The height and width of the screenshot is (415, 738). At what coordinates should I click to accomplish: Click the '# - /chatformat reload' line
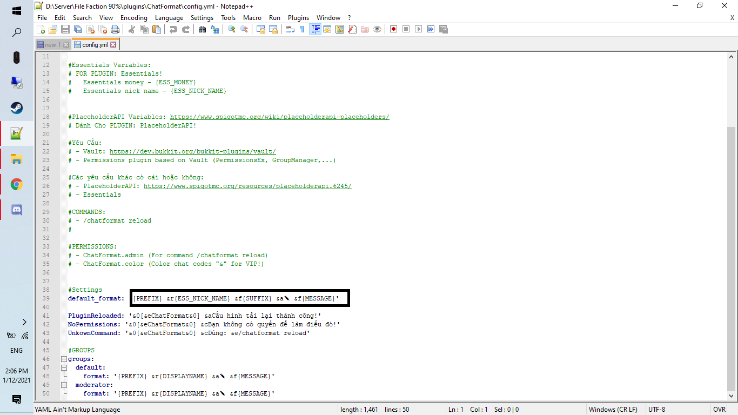point(110,220)
